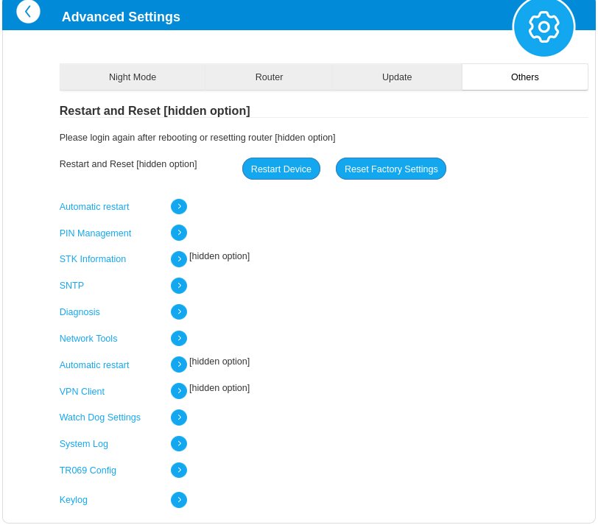This screenshot has width=598, height=525.
Task: Click the arrow icon beside PIN Management
Action: [179, 233]
